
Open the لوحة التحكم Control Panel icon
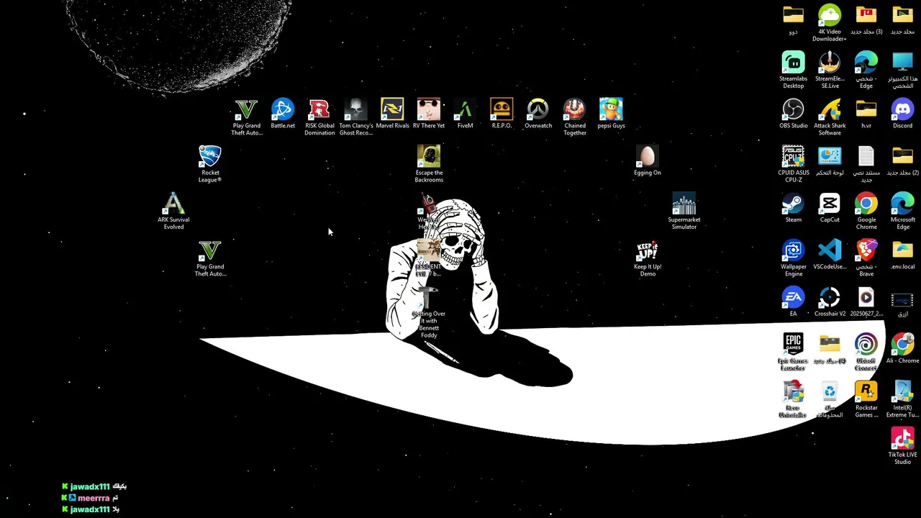(830, 160)
